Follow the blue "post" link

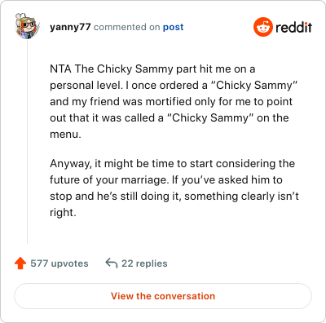point(173,27)
